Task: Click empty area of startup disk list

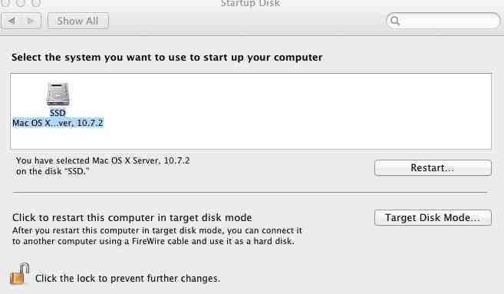Action: pos(289,111)
